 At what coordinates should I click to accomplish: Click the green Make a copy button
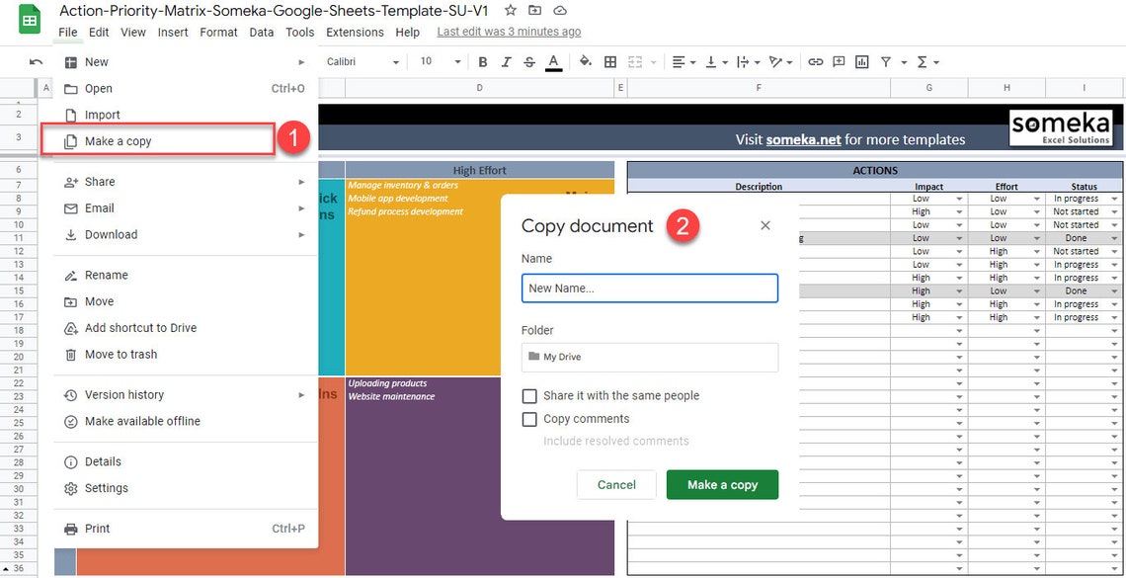coord(722,484)
